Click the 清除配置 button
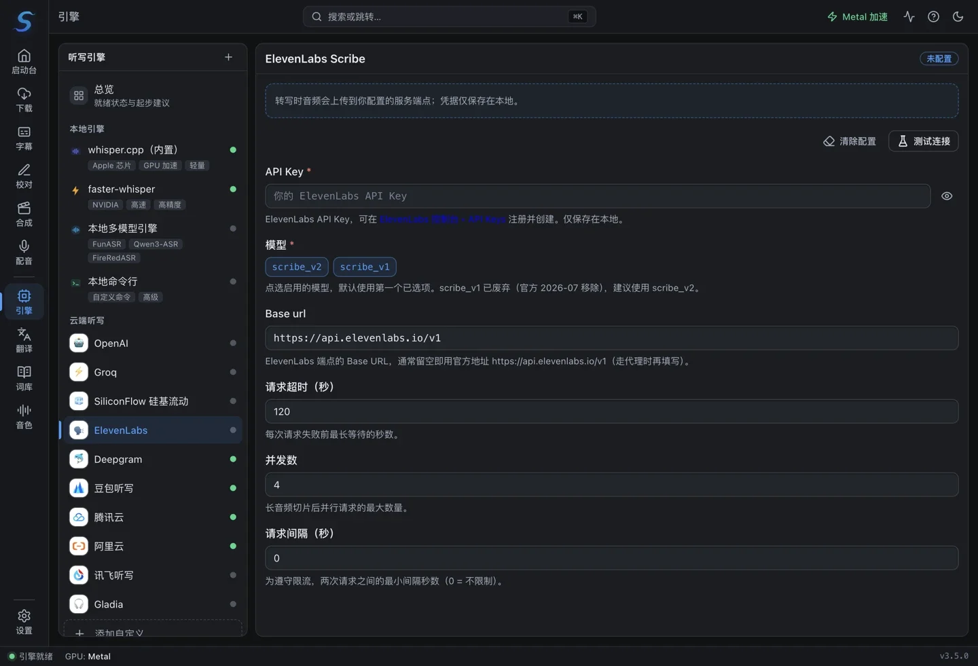 [x=850, y=141]
